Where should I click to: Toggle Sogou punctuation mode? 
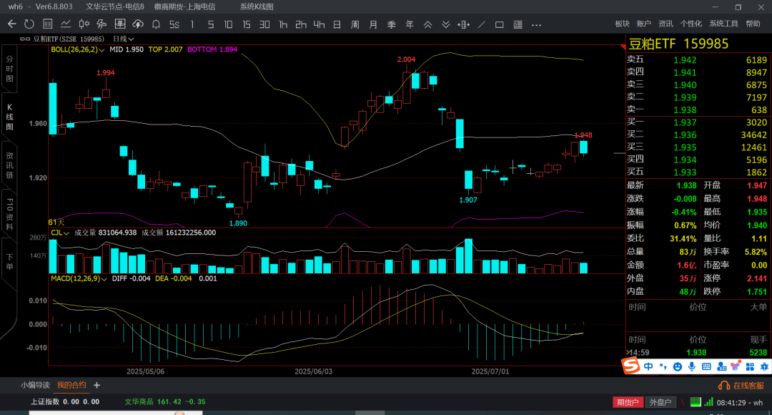[x=663, y=366]
